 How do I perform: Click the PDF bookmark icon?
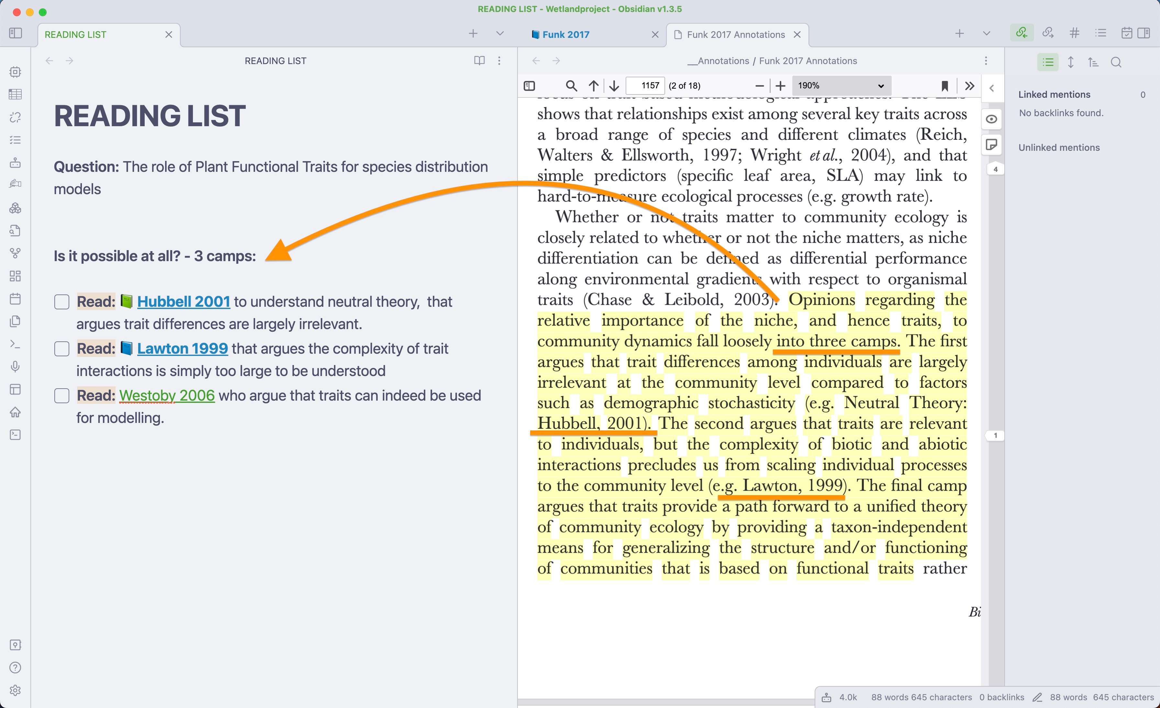pyautogui.click(x=945, y=86)
